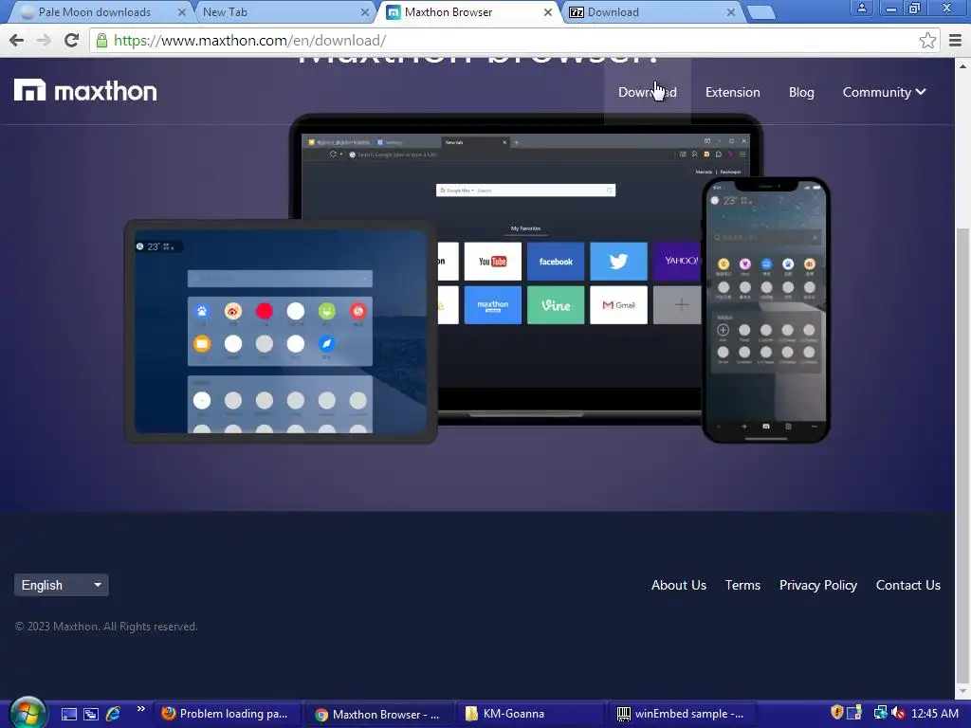Viewport: 971px width, 728px height.
Task: Click the blue maxthon tile in mockup
Action: point(492,304)
